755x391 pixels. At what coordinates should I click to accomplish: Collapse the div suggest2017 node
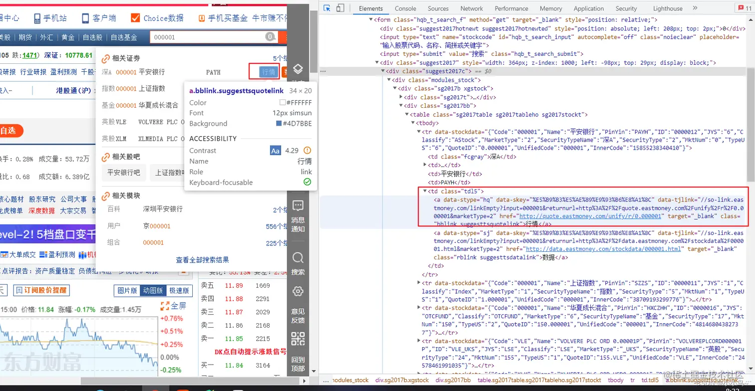(x=377, y=63)
